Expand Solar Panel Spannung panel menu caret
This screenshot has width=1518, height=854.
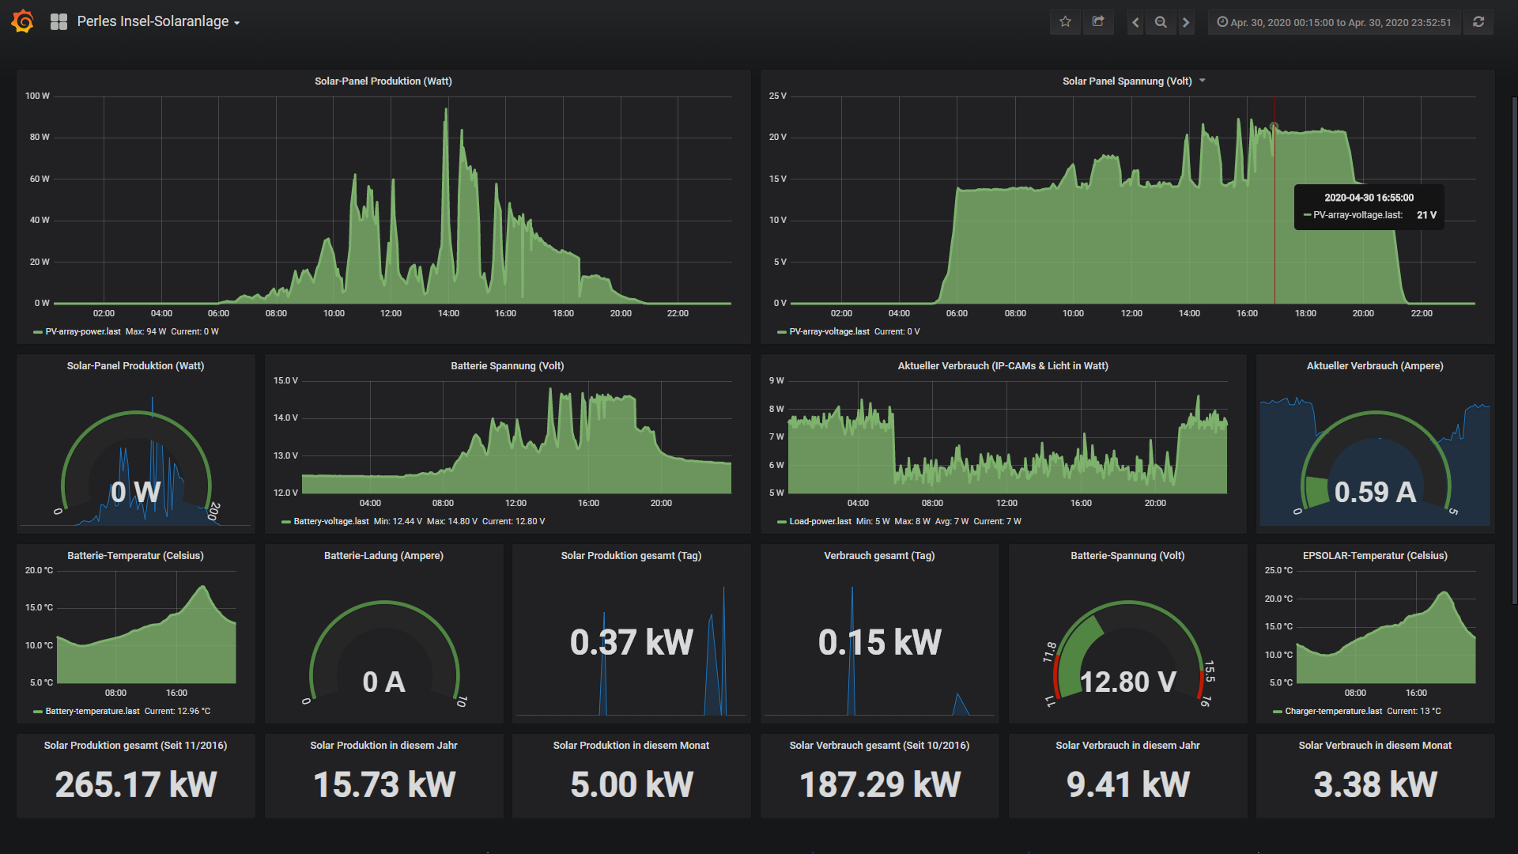[x=1203, y=81]
